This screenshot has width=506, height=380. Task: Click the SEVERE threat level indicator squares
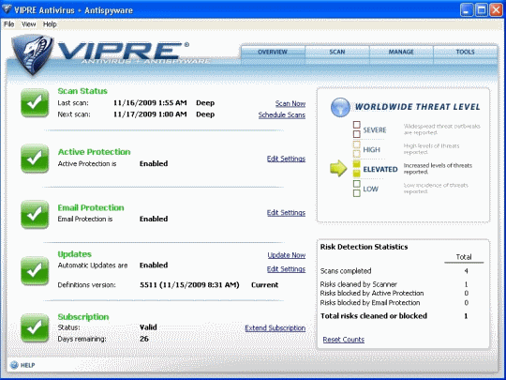point(357,129)
